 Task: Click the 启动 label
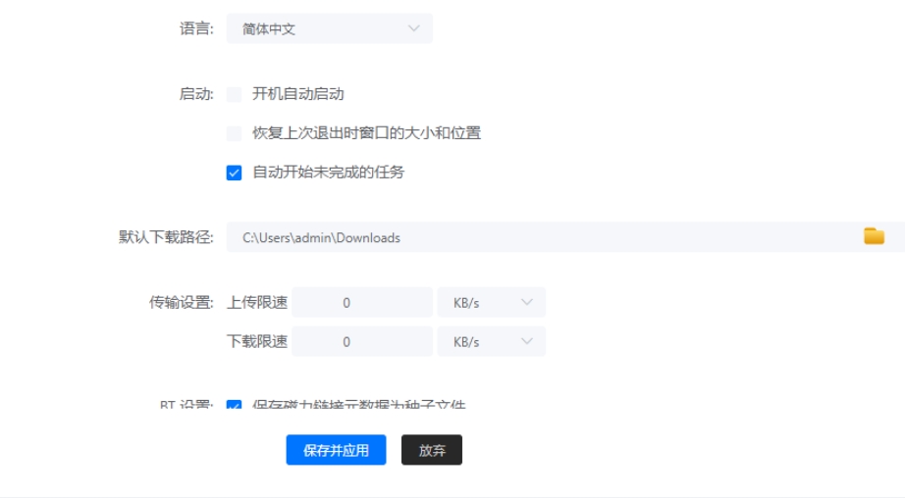(x=196, y=94)
